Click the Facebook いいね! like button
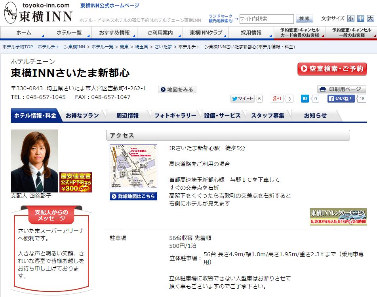Screen dimensions: 377x297 pos(341,99)
